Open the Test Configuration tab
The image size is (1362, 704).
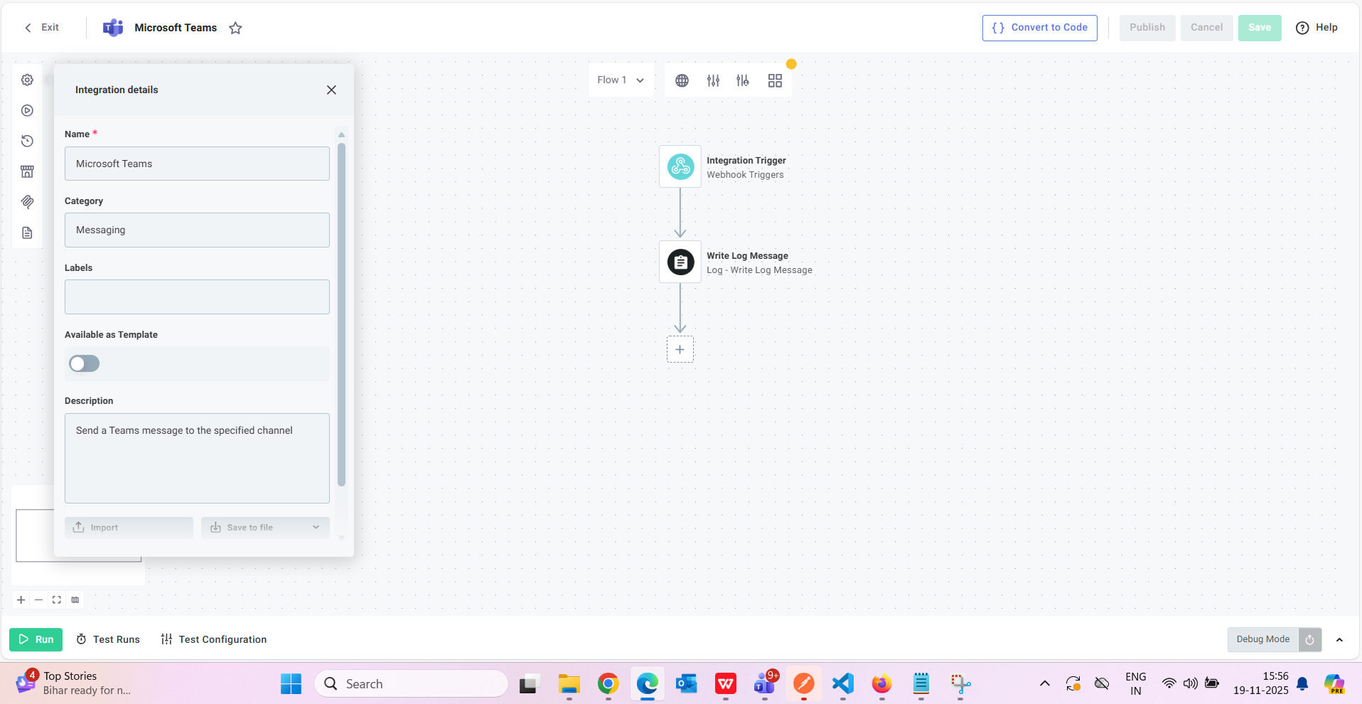click(214, 639)
